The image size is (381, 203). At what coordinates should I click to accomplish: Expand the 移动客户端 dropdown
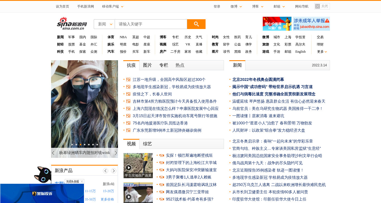(113, 6)
